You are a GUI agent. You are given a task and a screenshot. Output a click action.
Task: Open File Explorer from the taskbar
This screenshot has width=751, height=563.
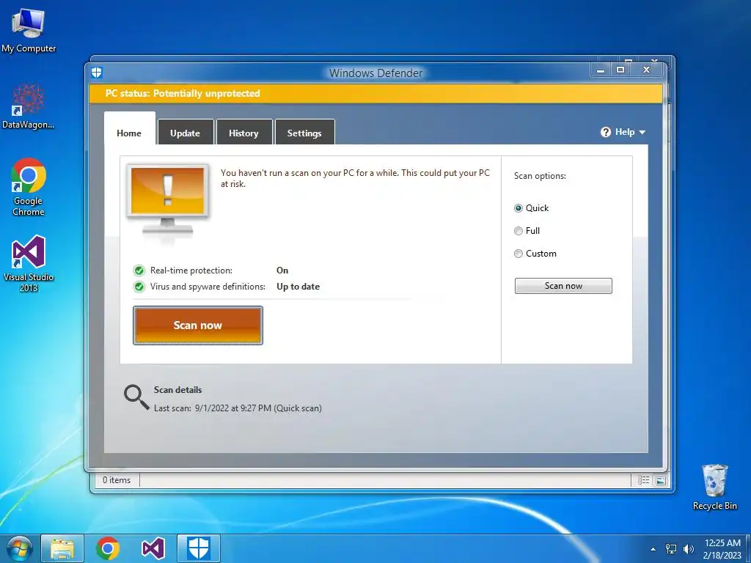63,548
